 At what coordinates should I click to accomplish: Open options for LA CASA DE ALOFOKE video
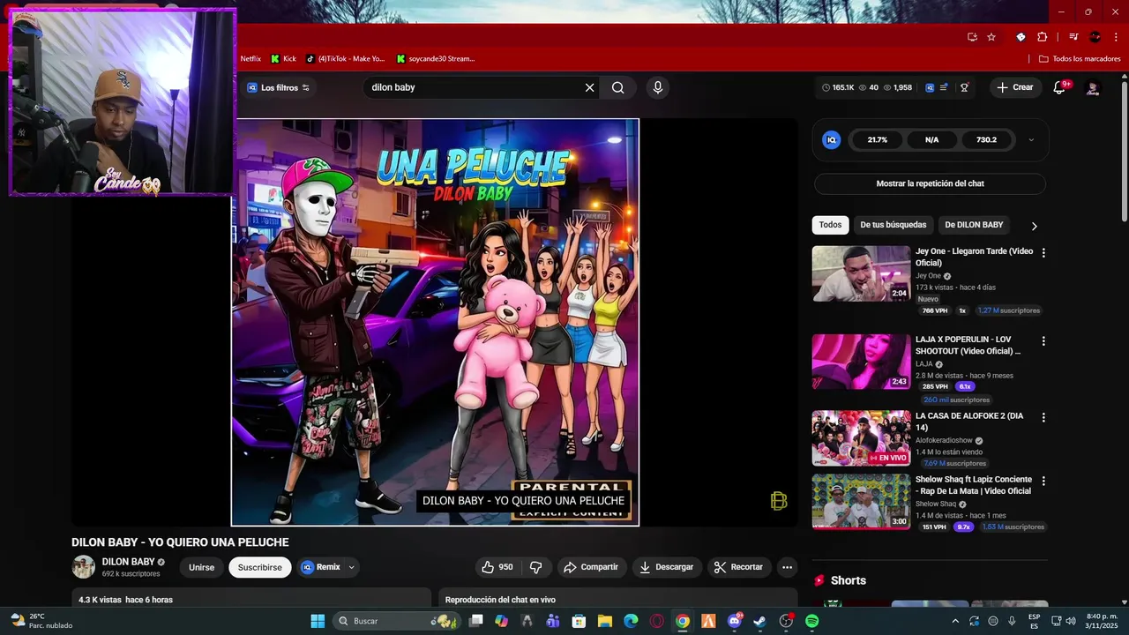click(1043, 418)
